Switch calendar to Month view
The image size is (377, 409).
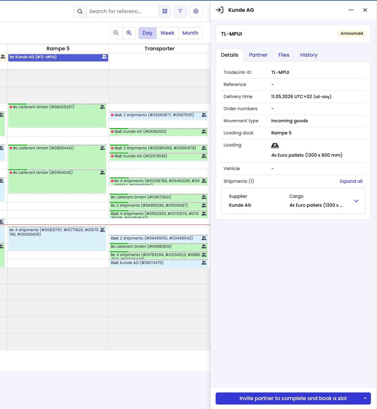[190, 33]
